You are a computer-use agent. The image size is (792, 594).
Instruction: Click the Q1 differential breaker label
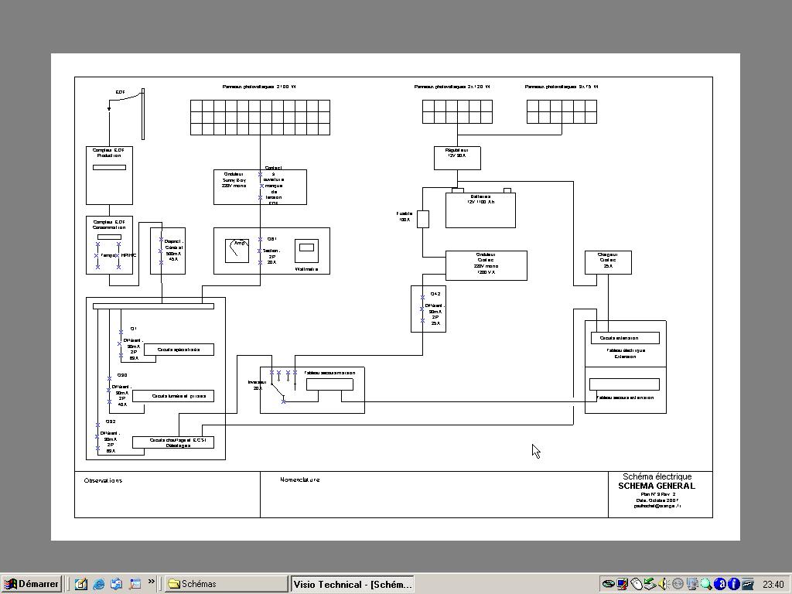tap(133, 343)
